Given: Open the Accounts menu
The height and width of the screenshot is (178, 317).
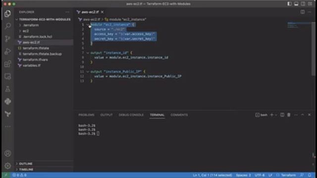Looking at the screenshot, I should [x=8, y=153].
